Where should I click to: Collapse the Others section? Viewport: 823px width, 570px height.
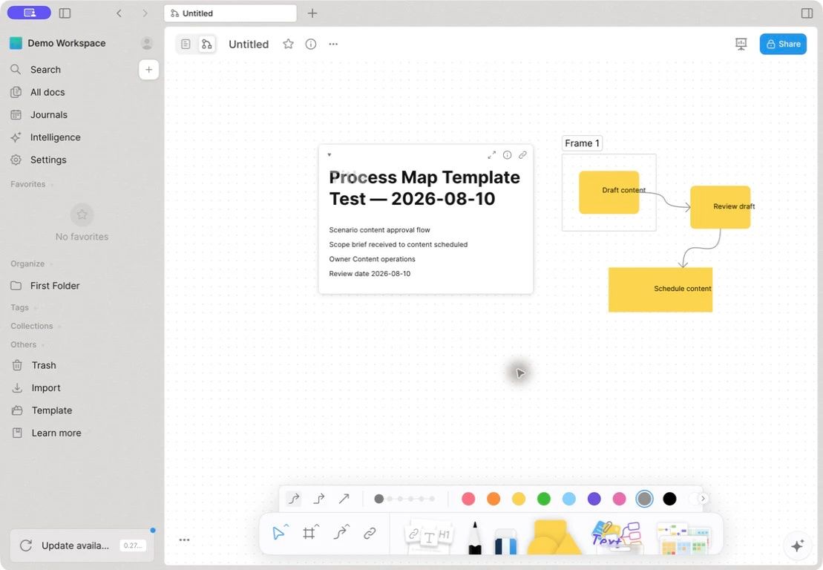point(27,344)
